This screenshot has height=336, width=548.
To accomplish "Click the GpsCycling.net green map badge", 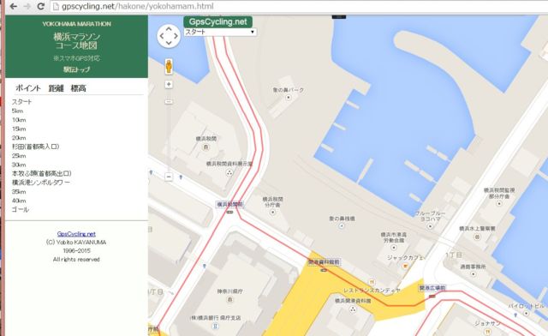I will pos(218,21).
